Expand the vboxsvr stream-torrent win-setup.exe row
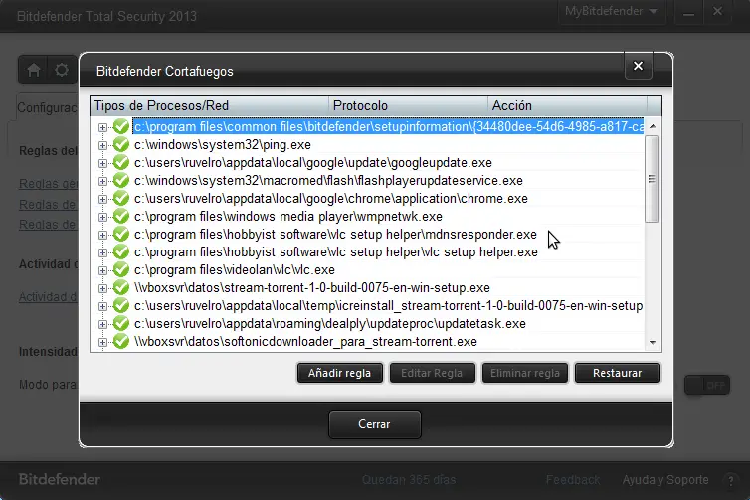Viewport: 750px width, 500px height. [x=102, y=288]
